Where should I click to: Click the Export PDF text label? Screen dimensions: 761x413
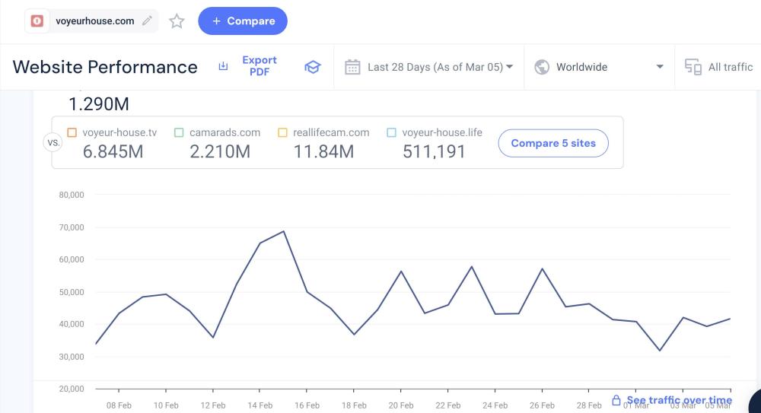click(260, 66)
